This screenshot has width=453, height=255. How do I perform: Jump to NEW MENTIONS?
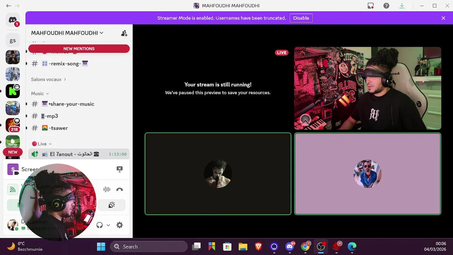[x=79, y=49]
